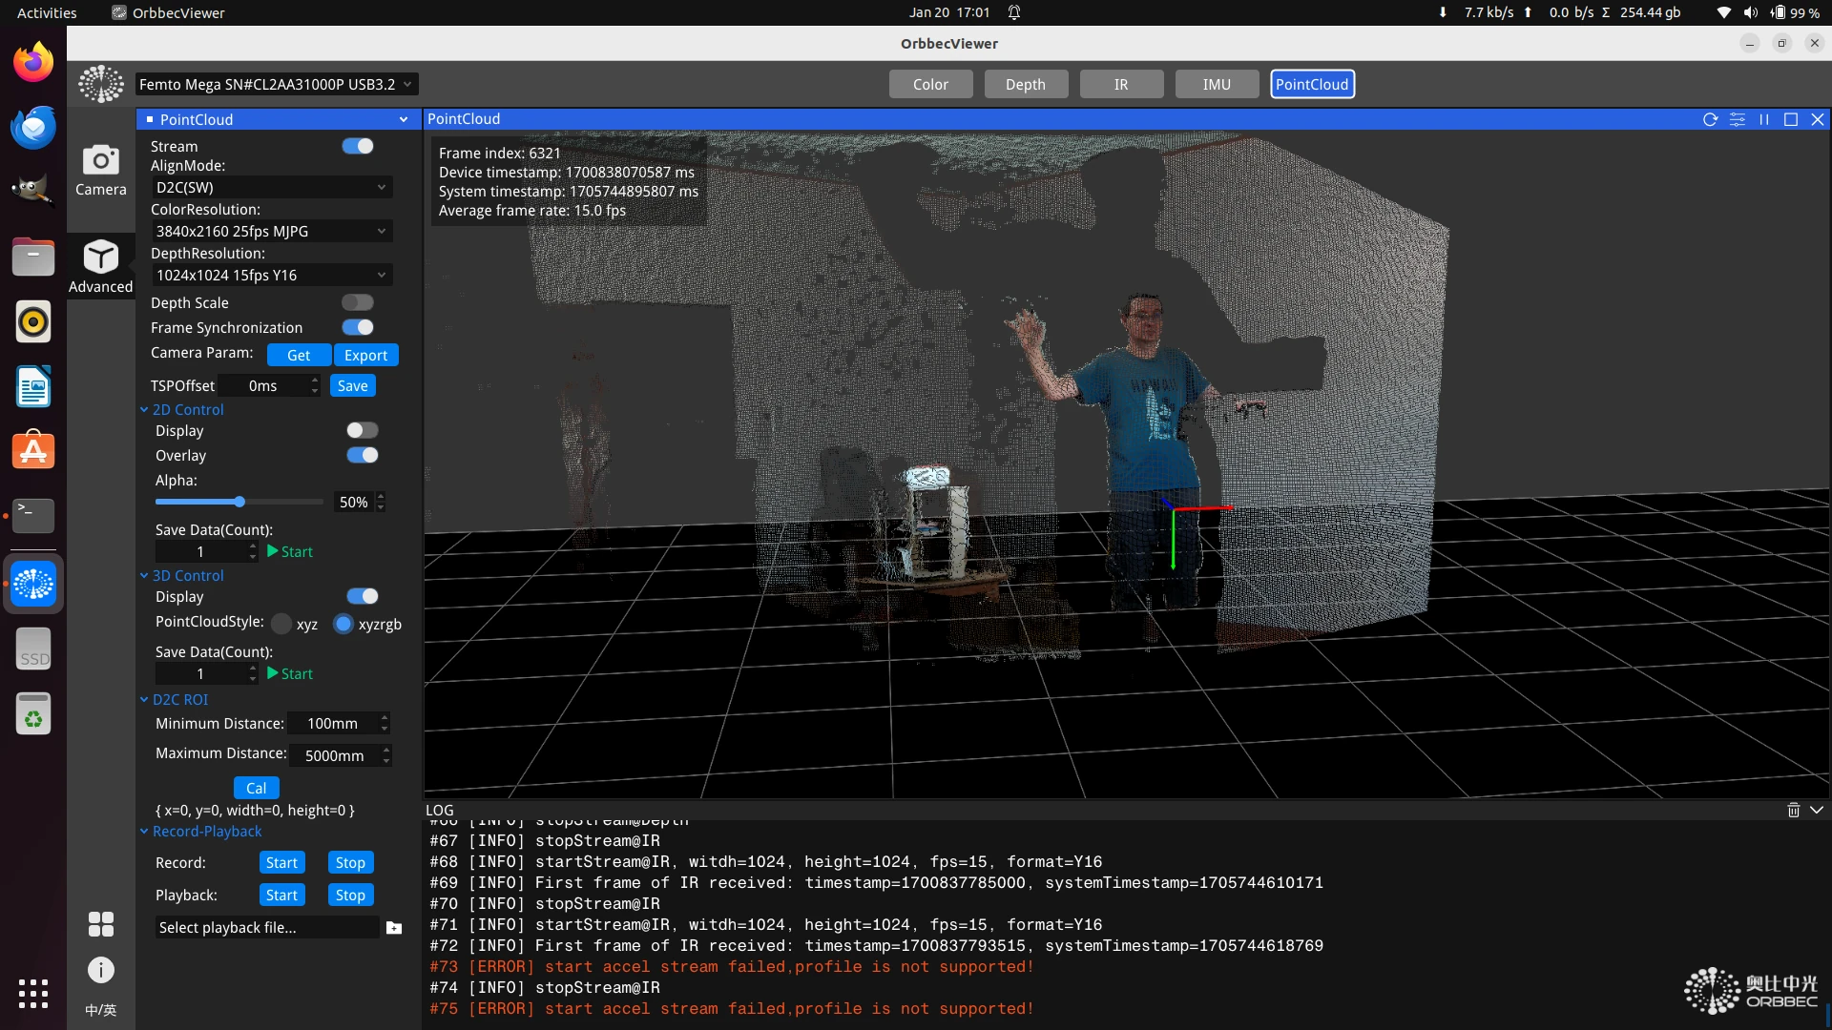Viewport: 1832px width, 1030px height.
Task: Click Cal in D2C ROI
Action: coord(256,788)
